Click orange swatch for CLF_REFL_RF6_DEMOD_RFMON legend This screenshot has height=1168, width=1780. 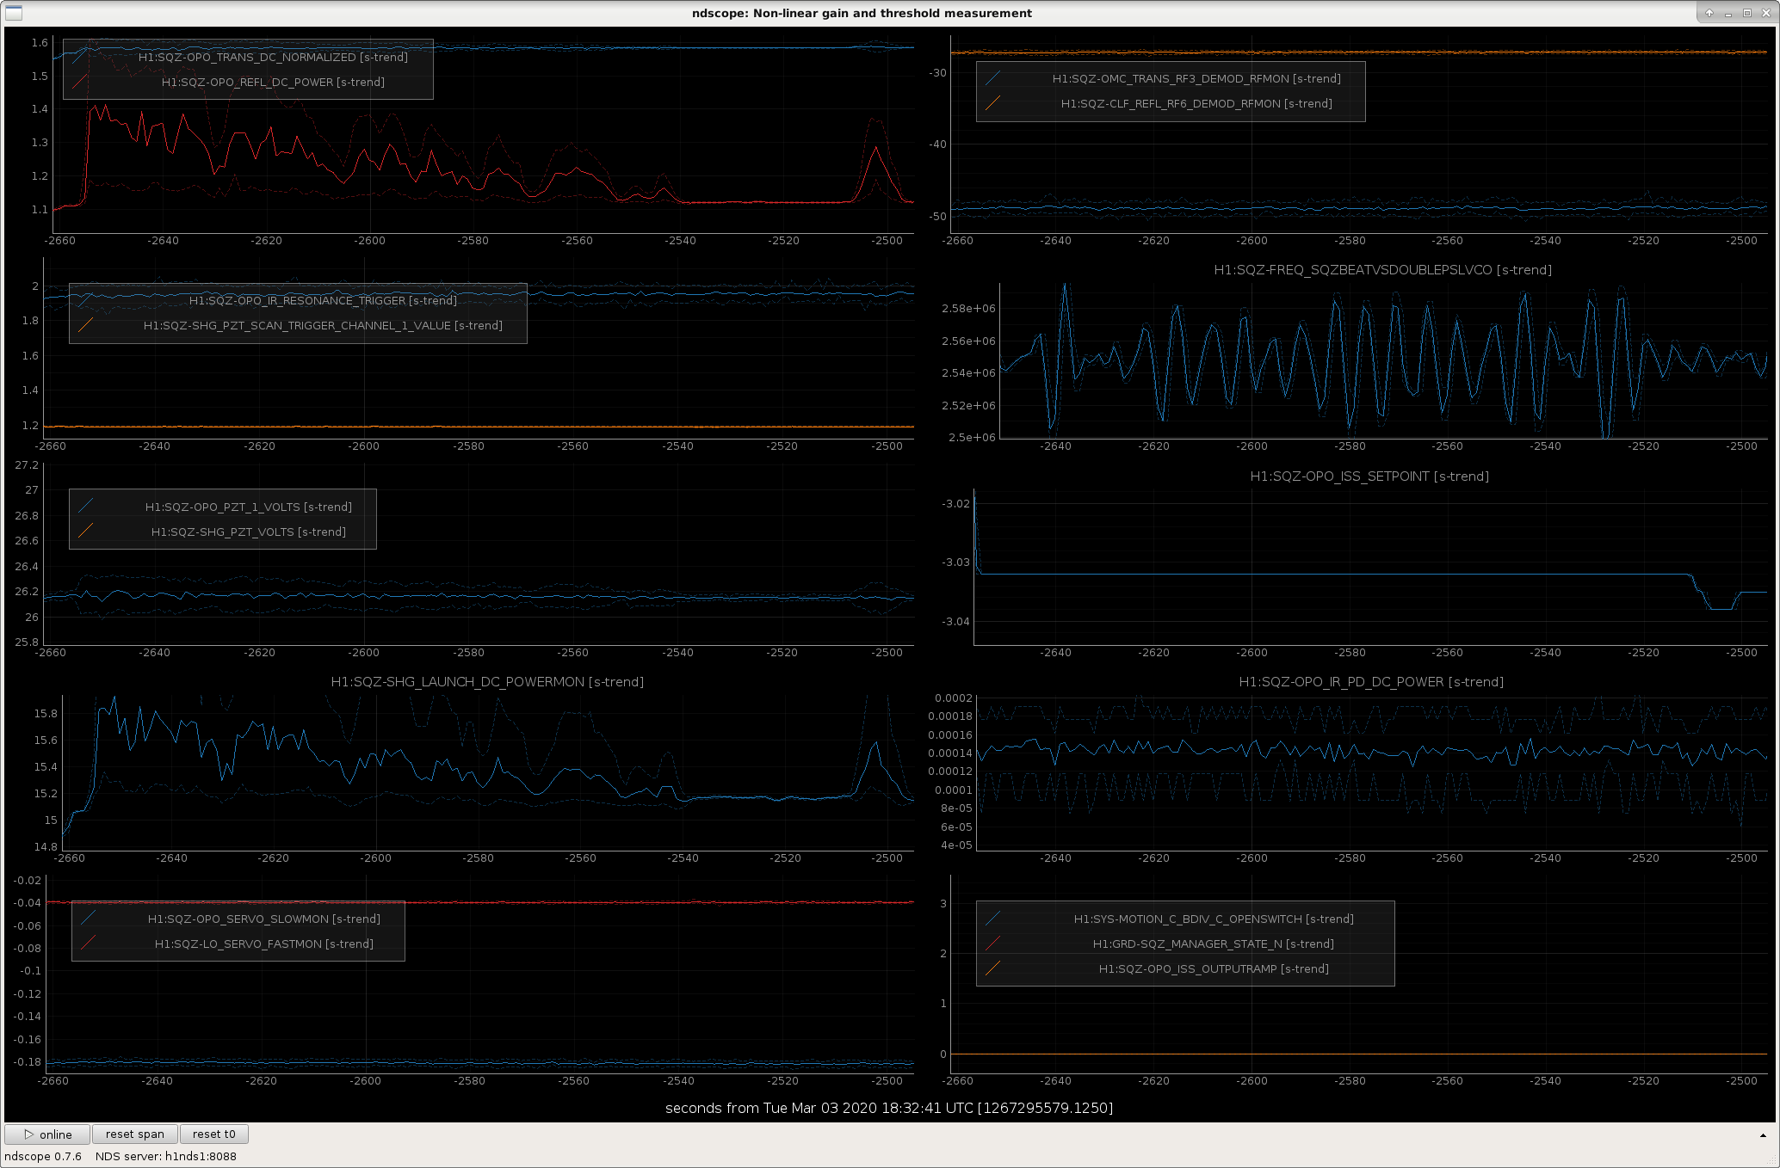[992, 103]
